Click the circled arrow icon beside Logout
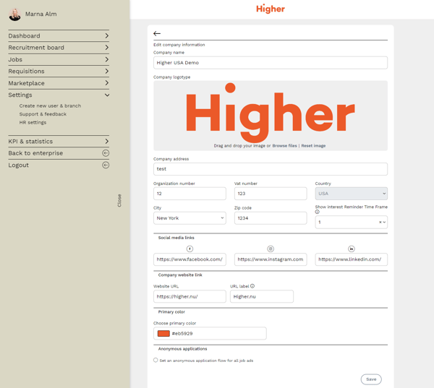Viewport: 434px width, 388px height. [x=106, y=165]
